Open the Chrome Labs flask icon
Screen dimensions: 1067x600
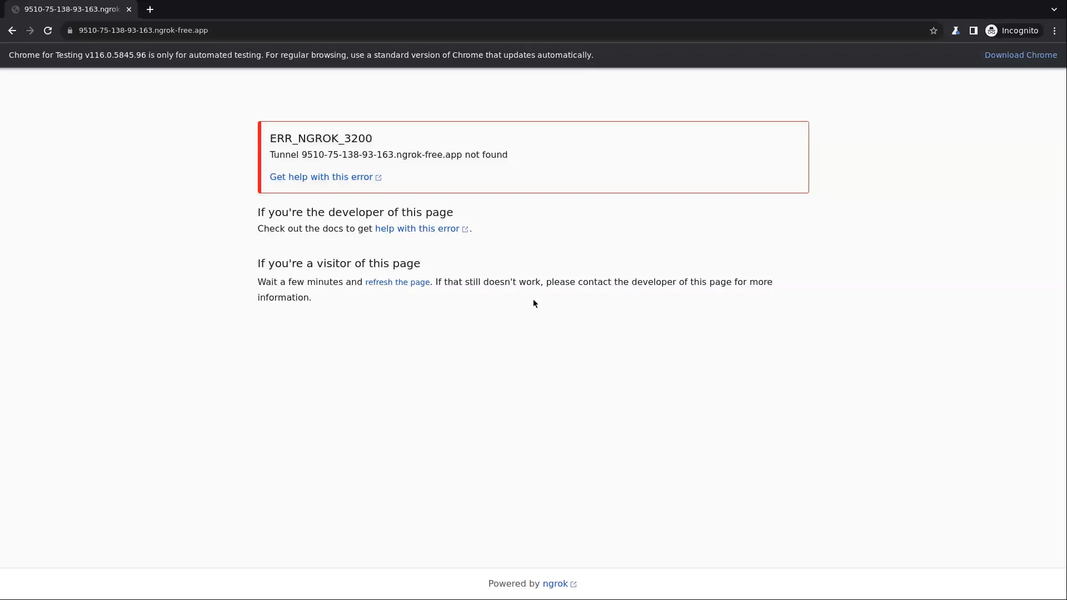tap(955, 31)
